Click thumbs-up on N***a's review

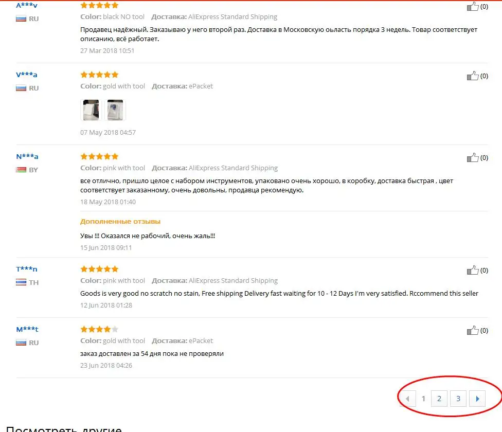click(x=473, y=158)
